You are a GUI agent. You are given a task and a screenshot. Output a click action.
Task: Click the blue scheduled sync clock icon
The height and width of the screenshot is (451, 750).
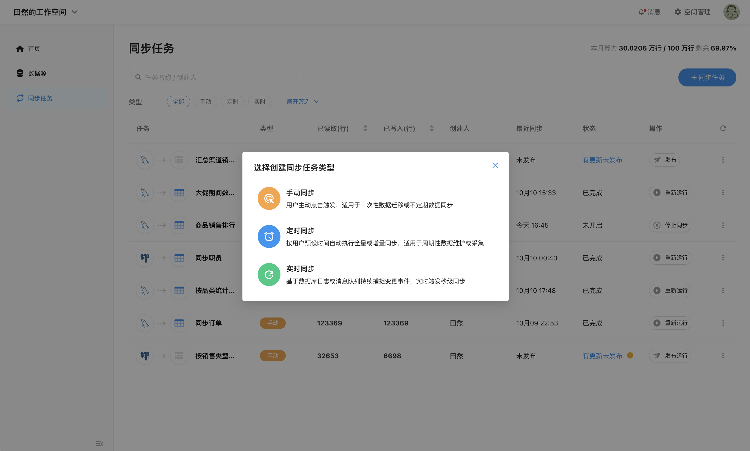coord(269,236)
